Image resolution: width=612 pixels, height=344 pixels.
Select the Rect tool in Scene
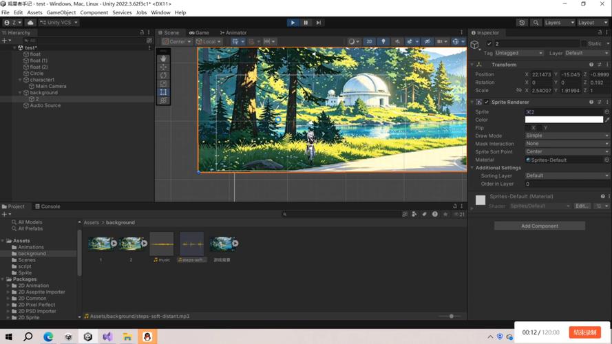coord(163,92)
